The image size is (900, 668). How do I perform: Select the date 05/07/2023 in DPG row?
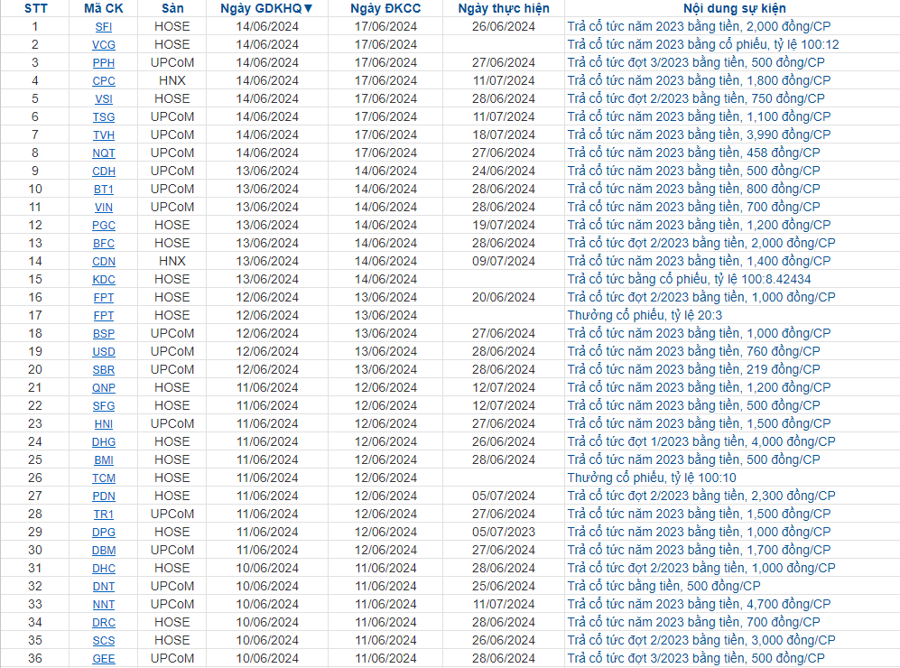click(x=504, y=532)
